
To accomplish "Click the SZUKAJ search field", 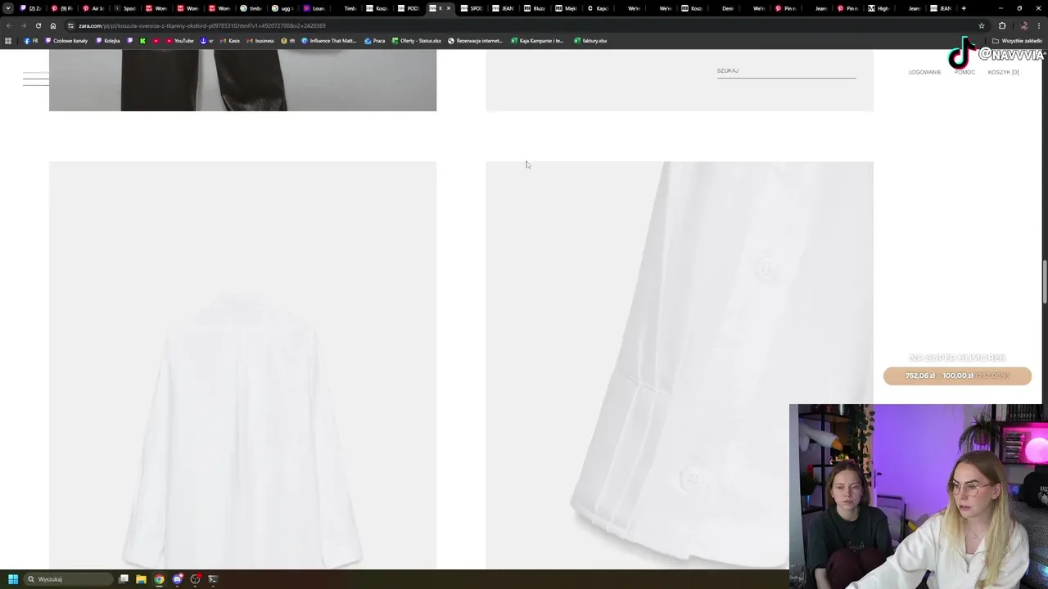I will tap(786, 71).
